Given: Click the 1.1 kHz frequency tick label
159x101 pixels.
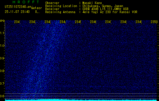Looking at the screenshot, I should pyautogui.click(x=2, y=33).
